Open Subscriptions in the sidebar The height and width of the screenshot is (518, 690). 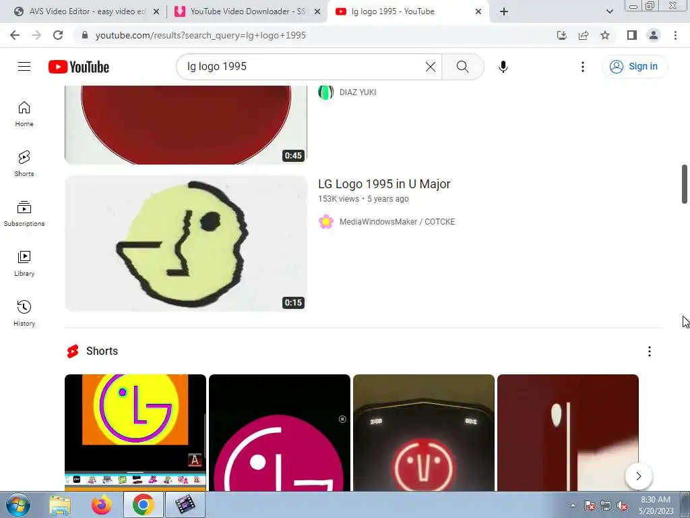[24, 214]
